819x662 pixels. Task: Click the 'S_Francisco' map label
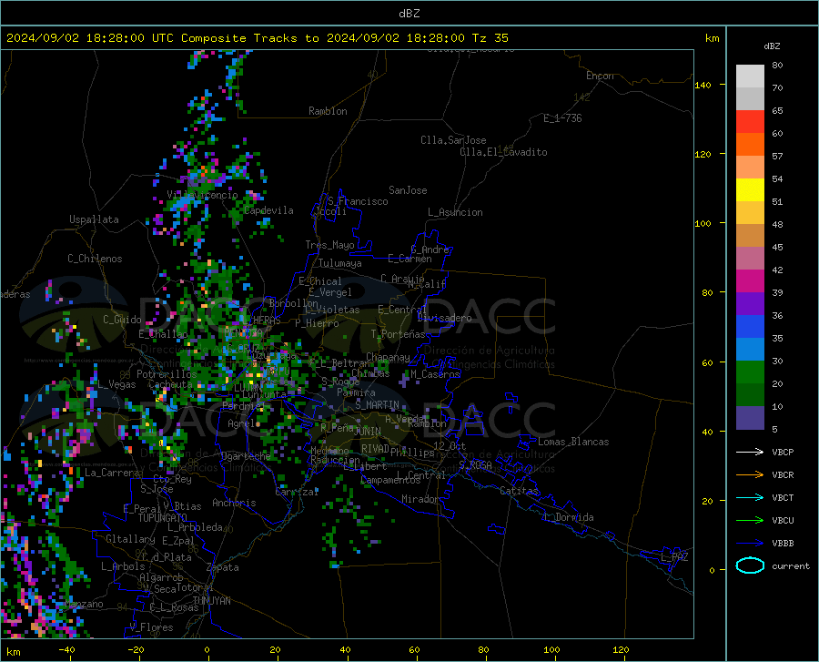pyautogui.click(x=358, y=201)
